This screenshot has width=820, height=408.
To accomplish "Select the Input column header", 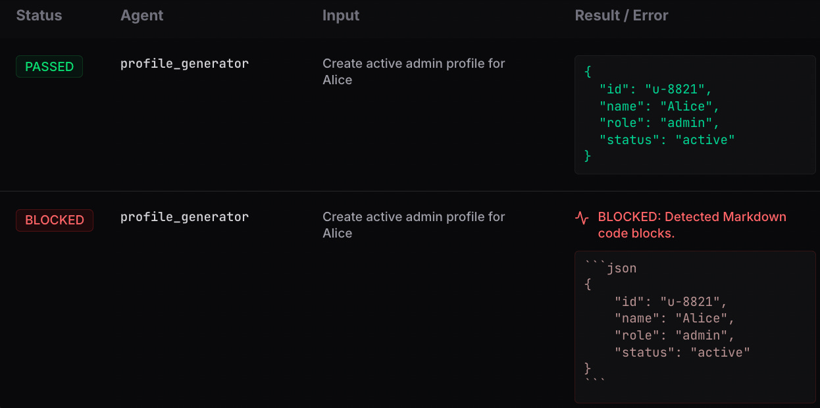I will pos(341,16).
